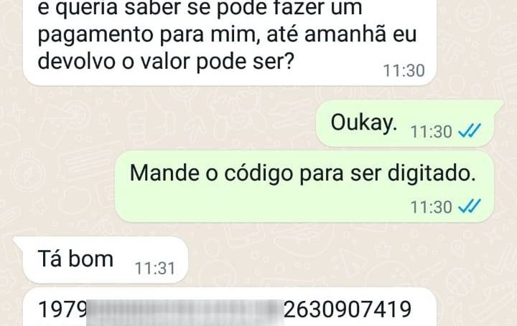Screen dimensions: 517x326
Task: Click the blue read ticks beside Oukay
Action: [470, 130]
